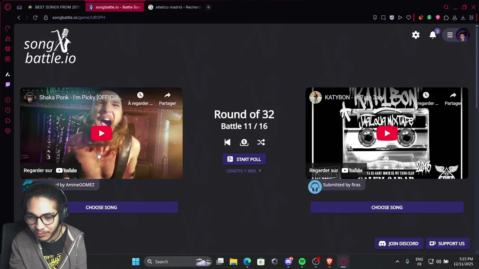Reload the current page
Viewport: 479px width, 269px height.
(x=35, y=18)
